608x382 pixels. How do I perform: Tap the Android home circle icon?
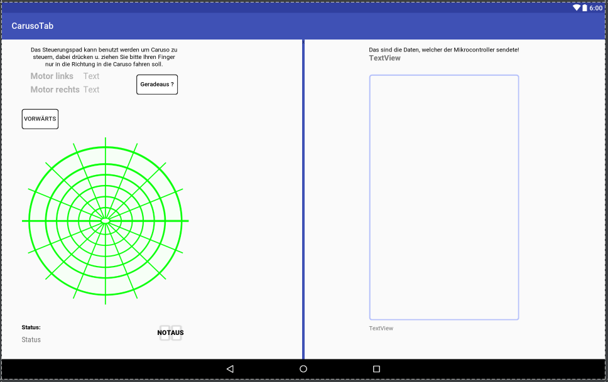pos(303,369)
